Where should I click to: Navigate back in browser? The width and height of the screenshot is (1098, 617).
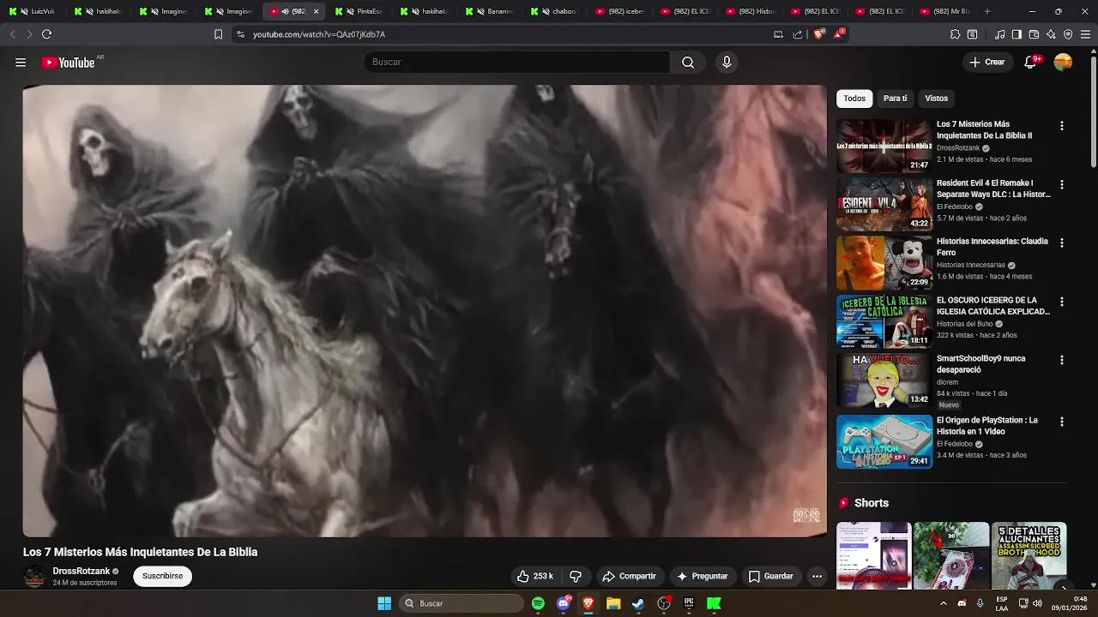[12, 34]
